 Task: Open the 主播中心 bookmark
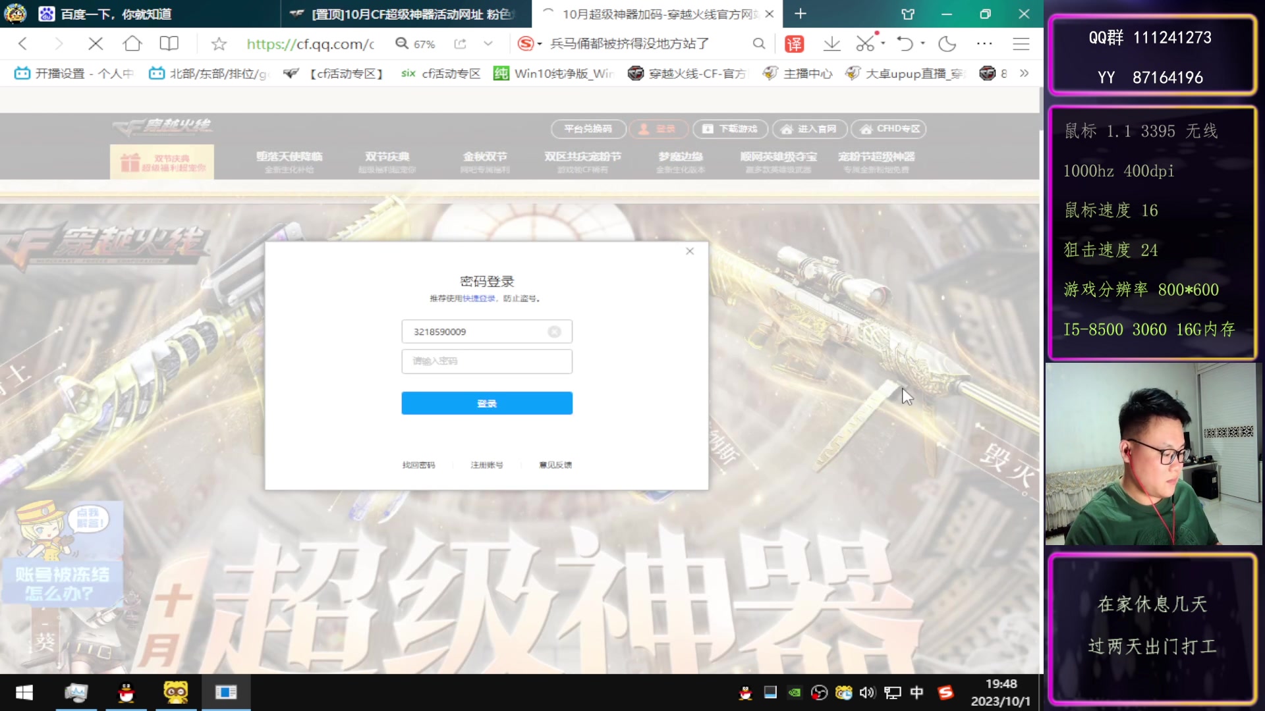797,74
